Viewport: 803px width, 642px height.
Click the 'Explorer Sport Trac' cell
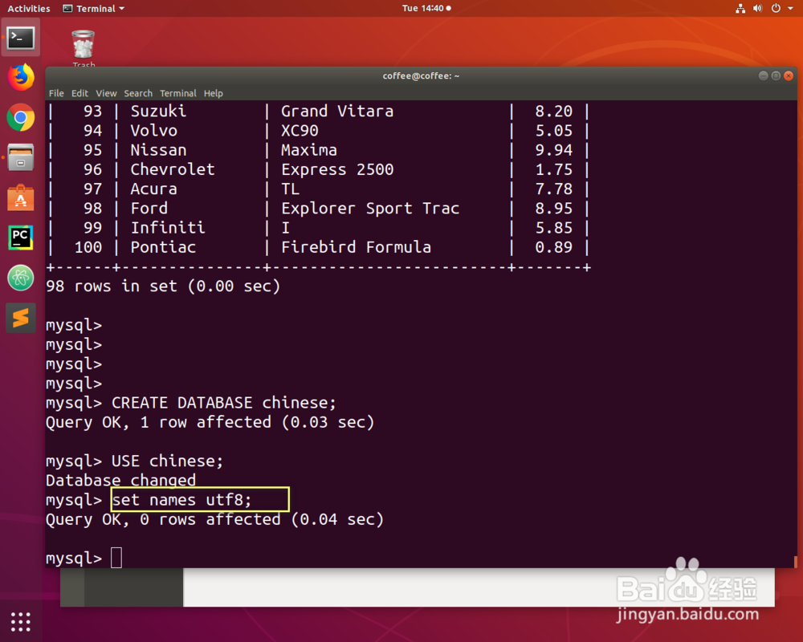point(369,209)
